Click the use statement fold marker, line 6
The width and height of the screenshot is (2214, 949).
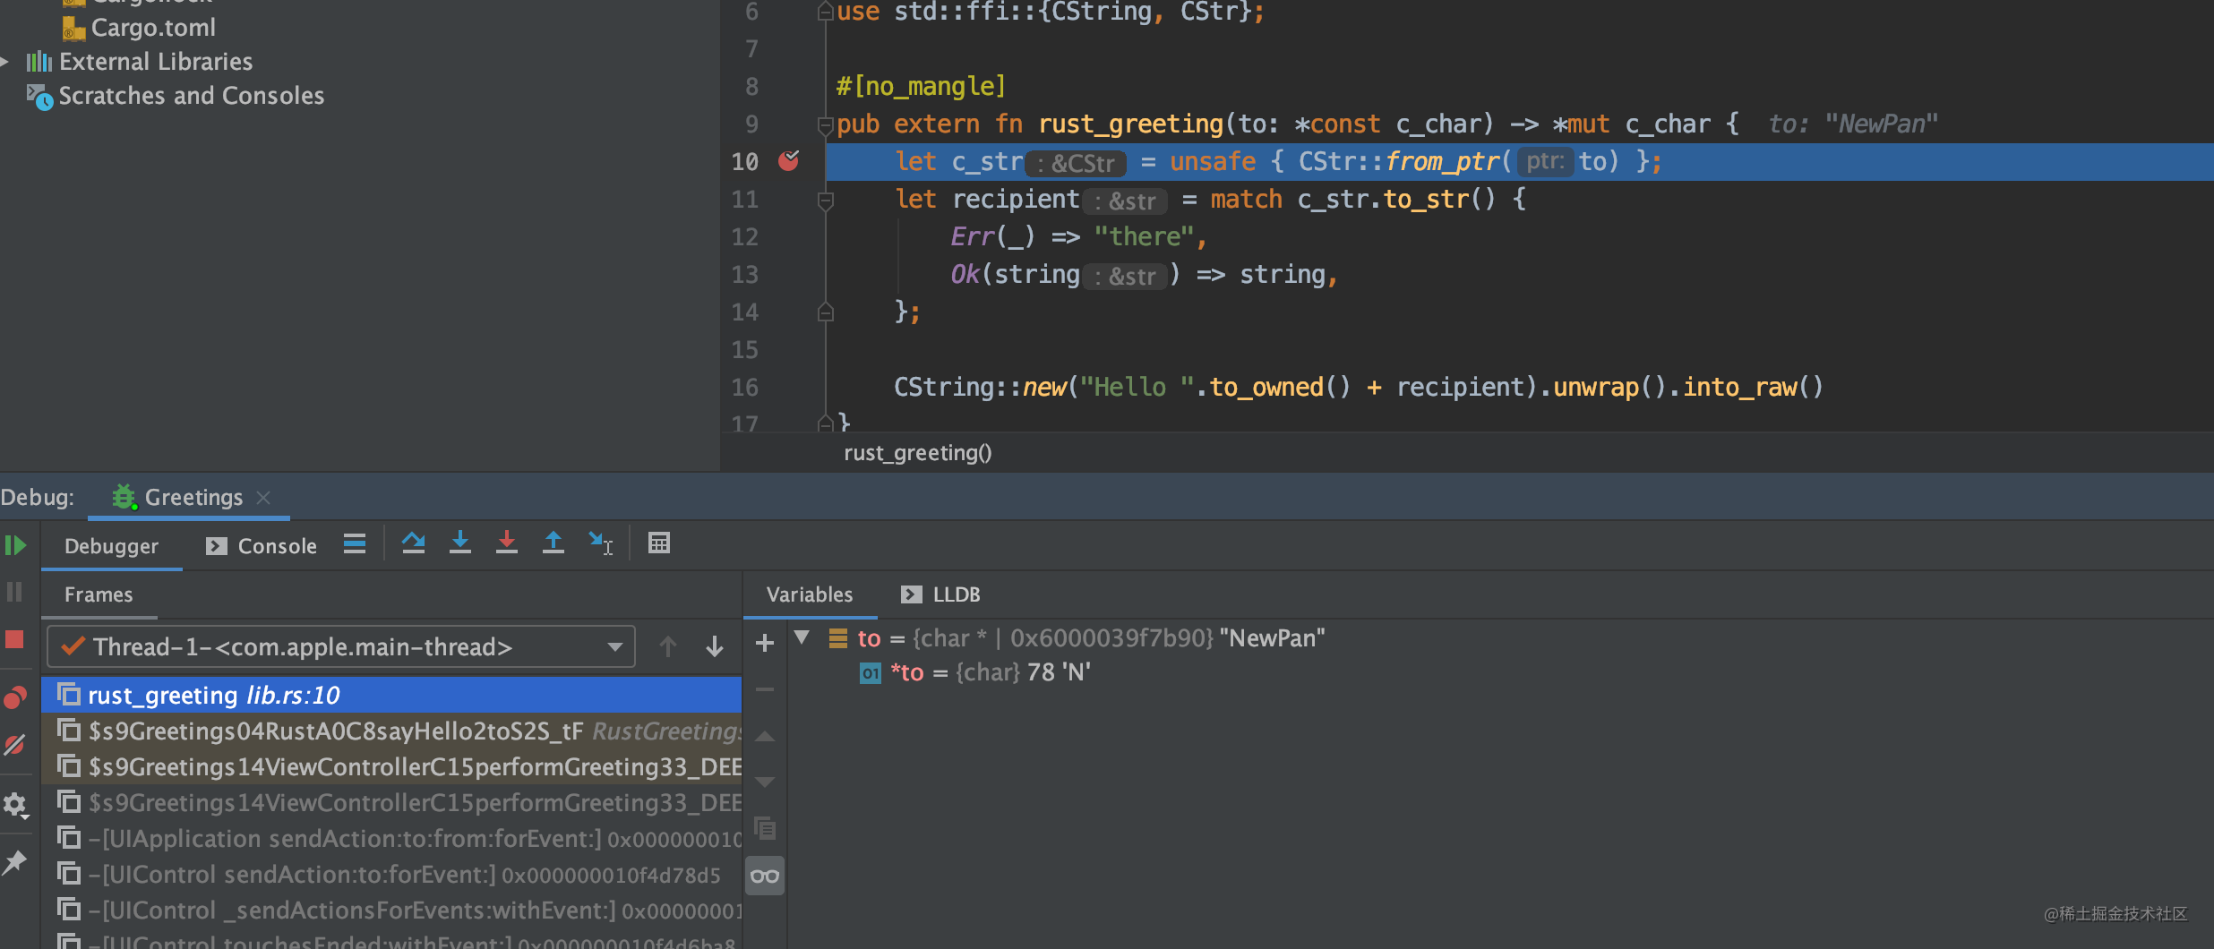point(826,12)
